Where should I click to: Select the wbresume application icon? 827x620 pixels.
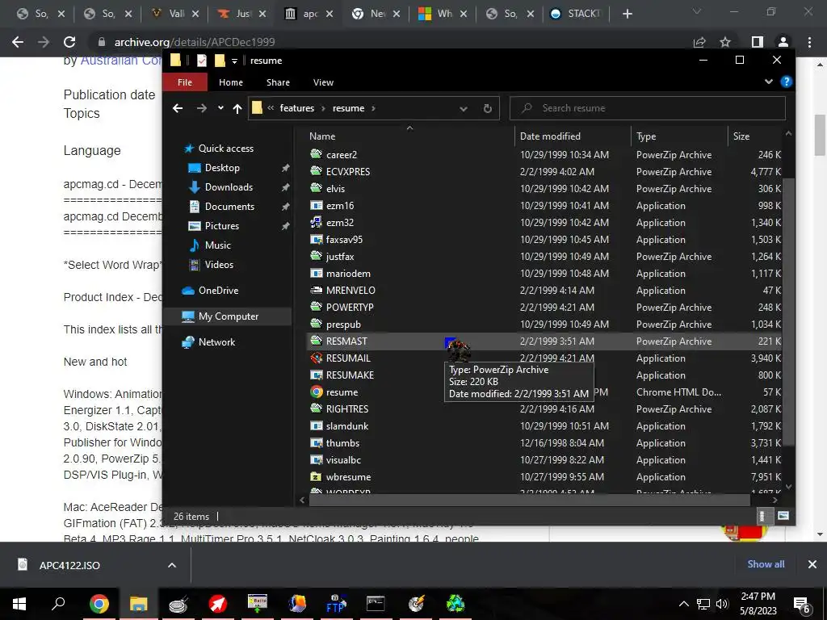tap(316, 476)
